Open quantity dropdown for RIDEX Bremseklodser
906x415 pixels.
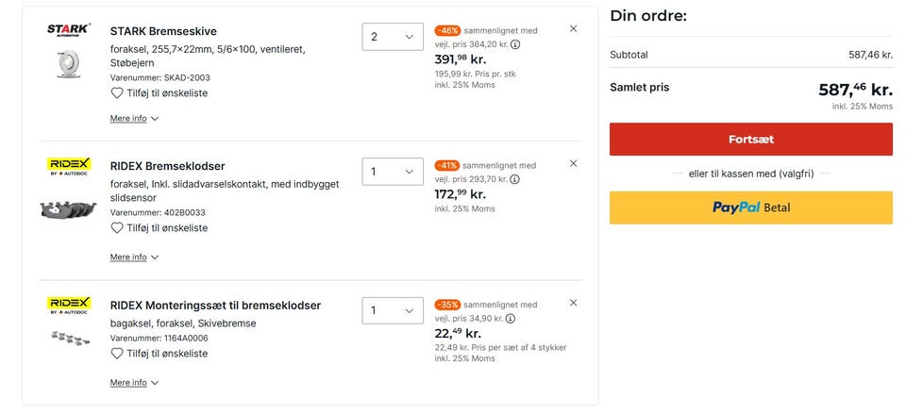[x=393, y=173]
